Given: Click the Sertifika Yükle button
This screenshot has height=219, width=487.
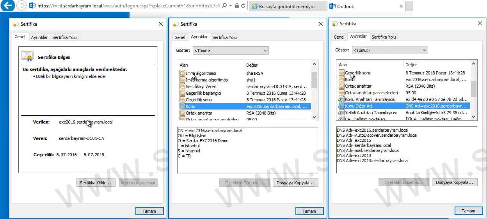Looking at the screenshot, I should click(x=96, y=182).
